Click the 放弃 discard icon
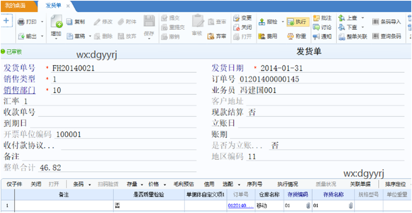This screenshot has height=213, width=412. pos(121,36)
